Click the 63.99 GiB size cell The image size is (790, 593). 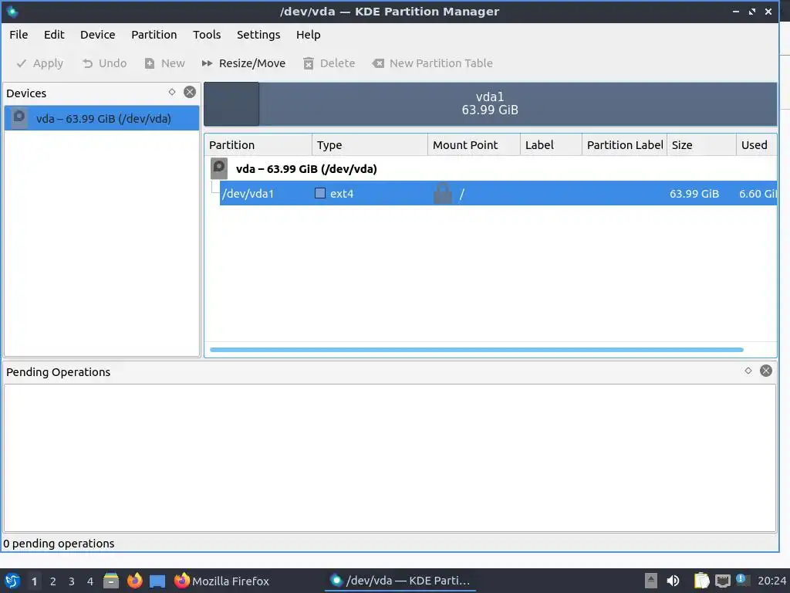coord(694,194)
